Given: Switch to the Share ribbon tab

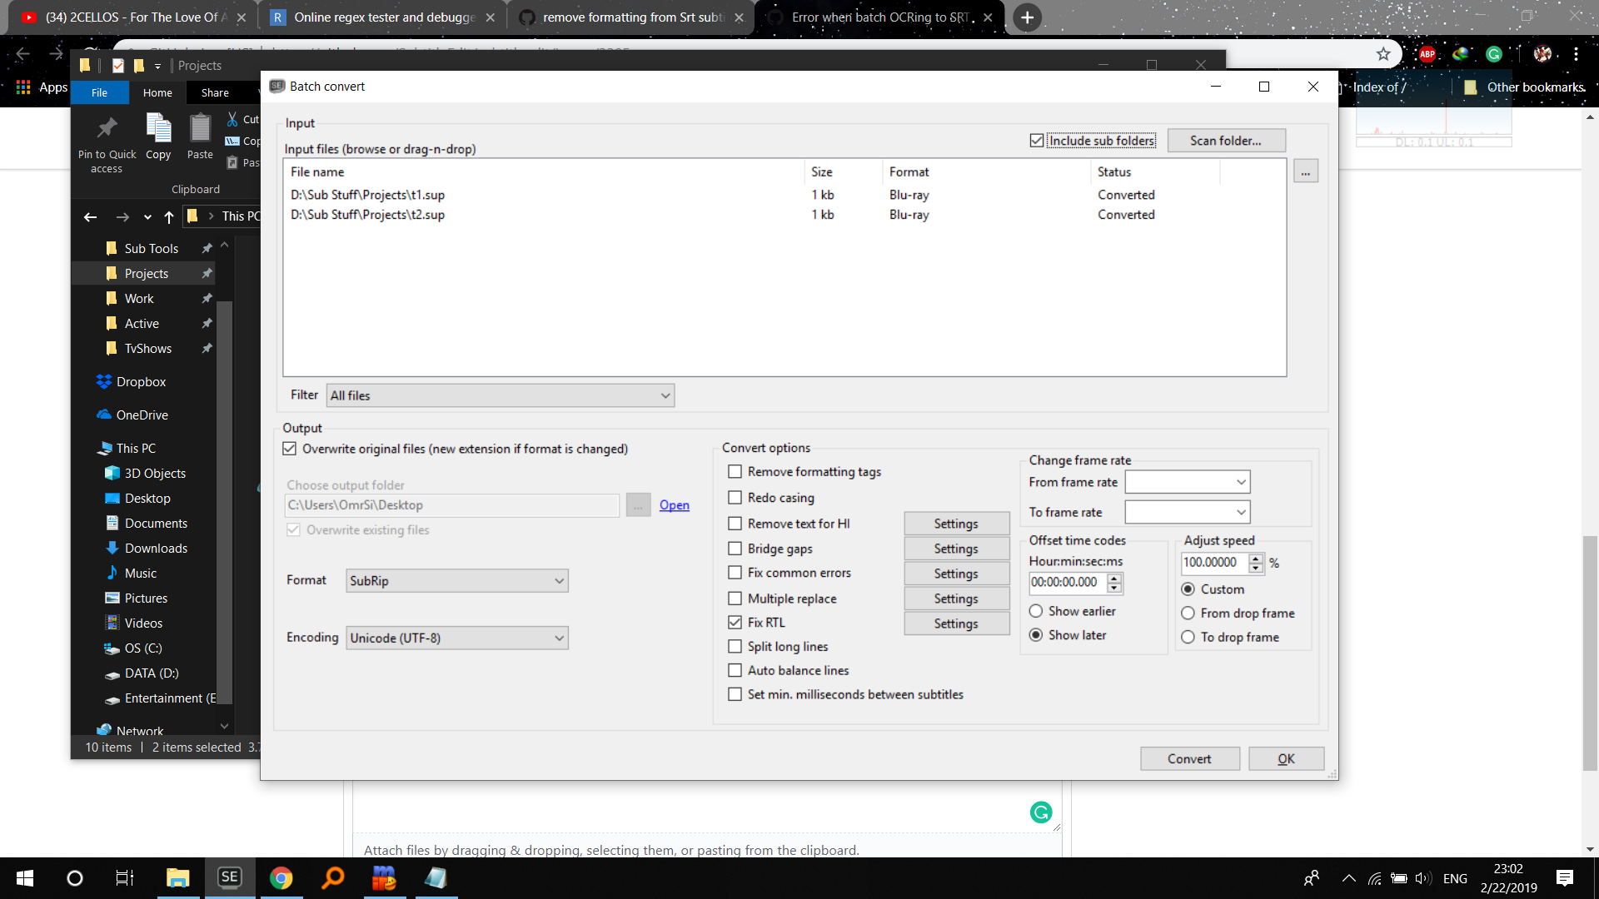Looking at the screenshot, I should point(215,92).
